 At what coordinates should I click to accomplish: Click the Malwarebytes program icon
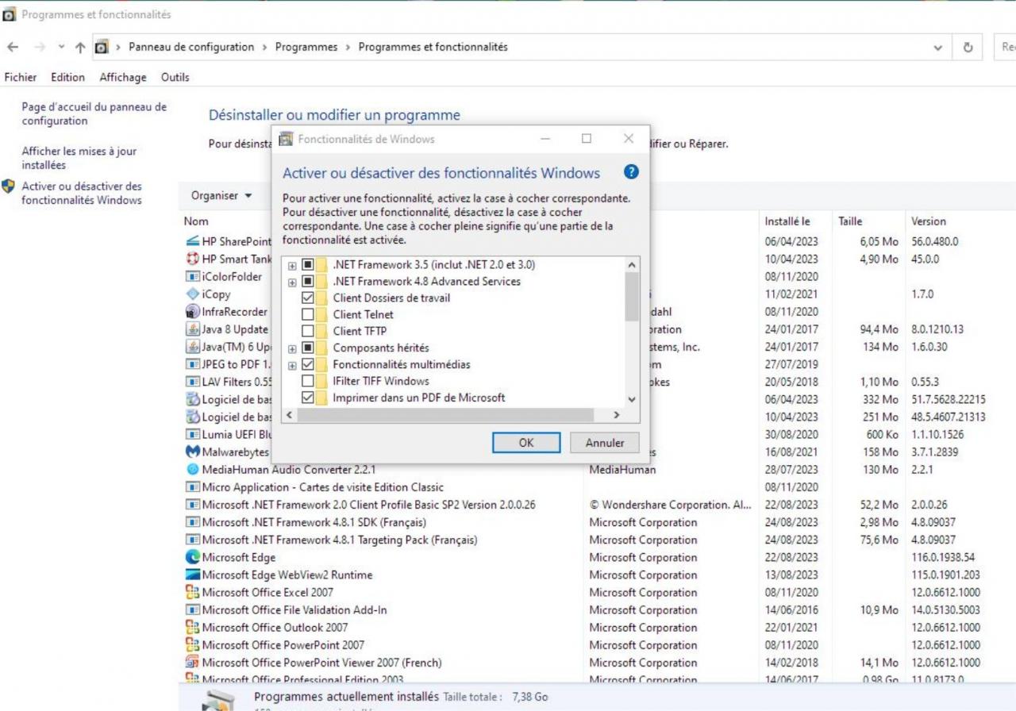[x=192, y=452]
